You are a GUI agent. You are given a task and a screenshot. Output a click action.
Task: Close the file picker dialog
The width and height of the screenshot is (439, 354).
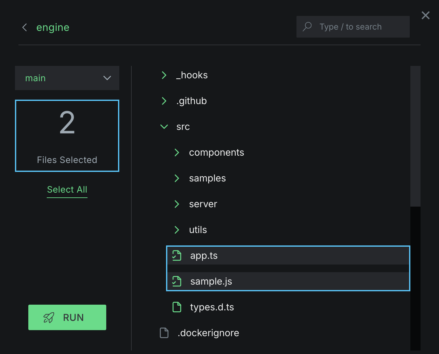tap(426, 15)
